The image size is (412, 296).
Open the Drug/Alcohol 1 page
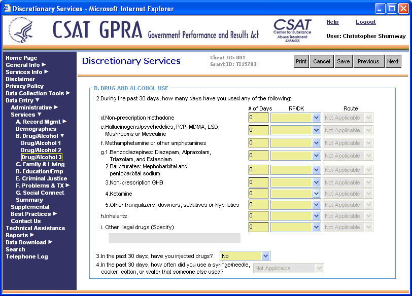pyautogui.click(x=41, y=143)
